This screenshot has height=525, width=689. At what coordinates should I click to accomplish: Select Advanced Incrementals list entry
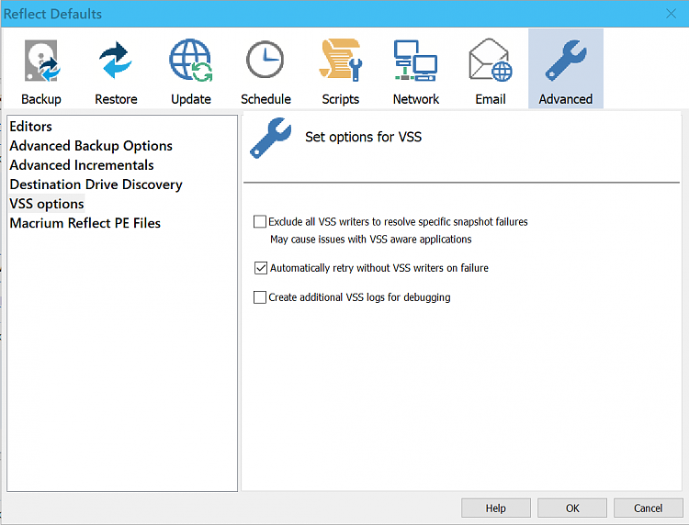point(82,165)
